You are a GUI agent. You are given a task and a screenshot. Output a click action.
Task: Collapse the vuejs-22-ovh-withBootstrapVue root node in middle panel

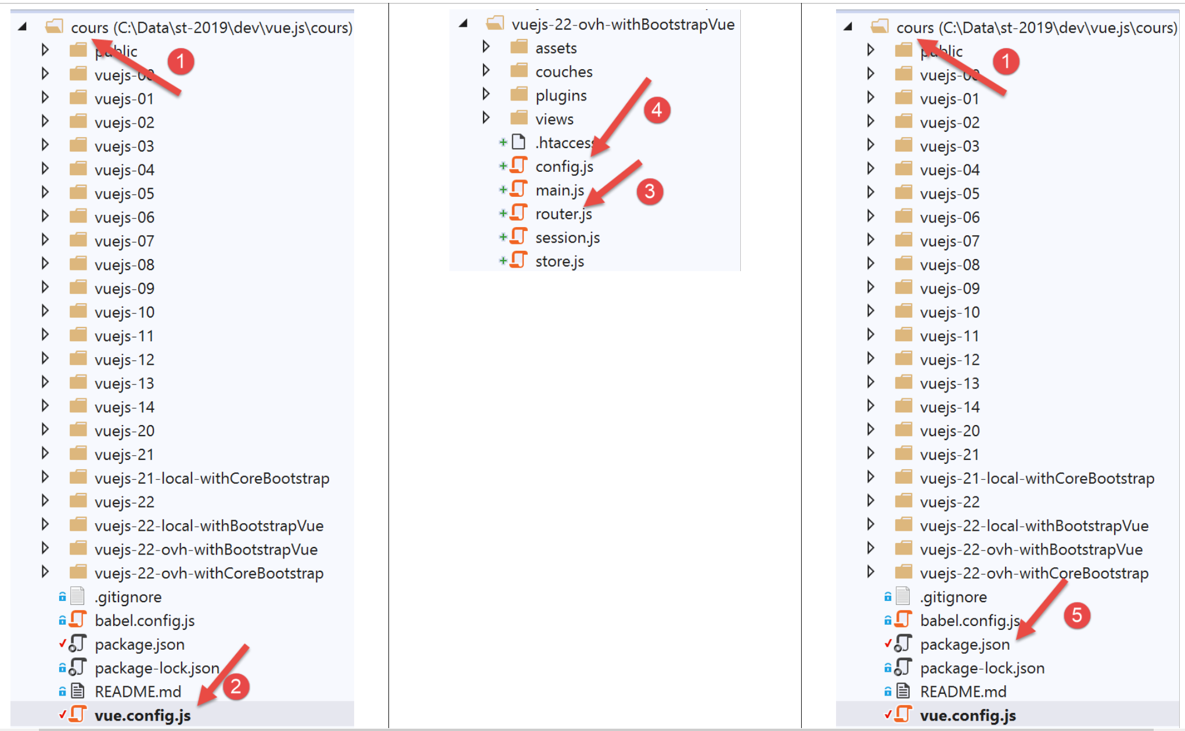click(x=463, y=24)
